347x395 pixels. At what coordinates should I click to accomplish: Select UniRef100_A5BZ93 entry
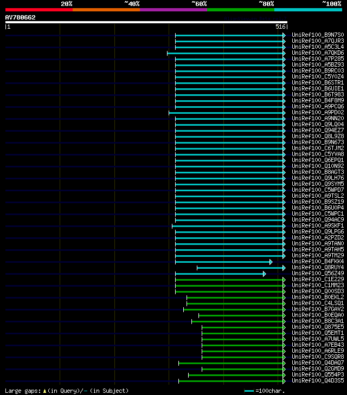318,64
